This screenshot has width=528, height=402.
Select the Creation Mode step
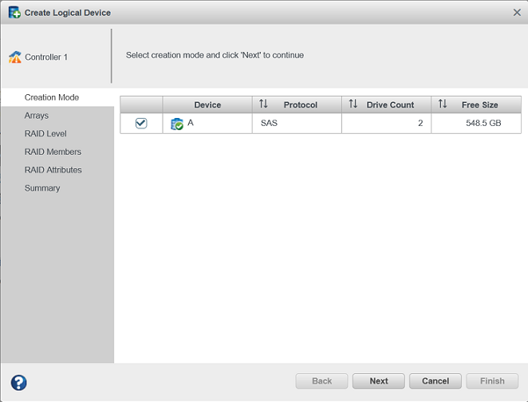pyautogui.click(x=52, y=97)
